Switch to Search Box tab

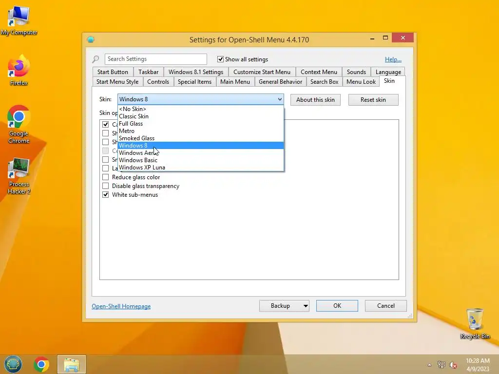[324, 82]
